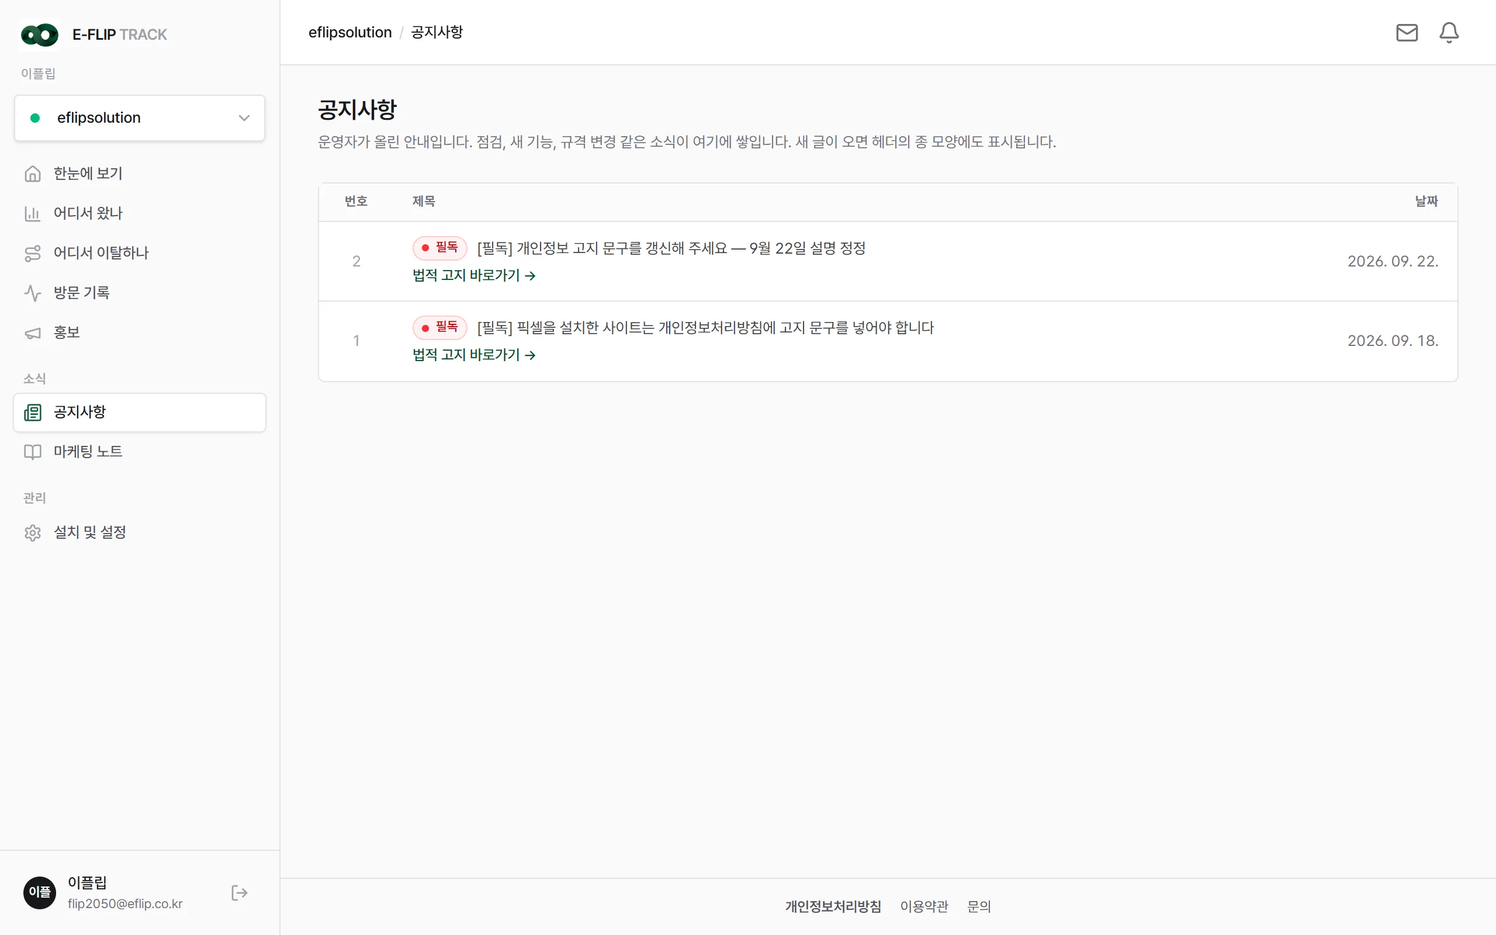Open the 이용약관 footer link

(x=924, y=906)
